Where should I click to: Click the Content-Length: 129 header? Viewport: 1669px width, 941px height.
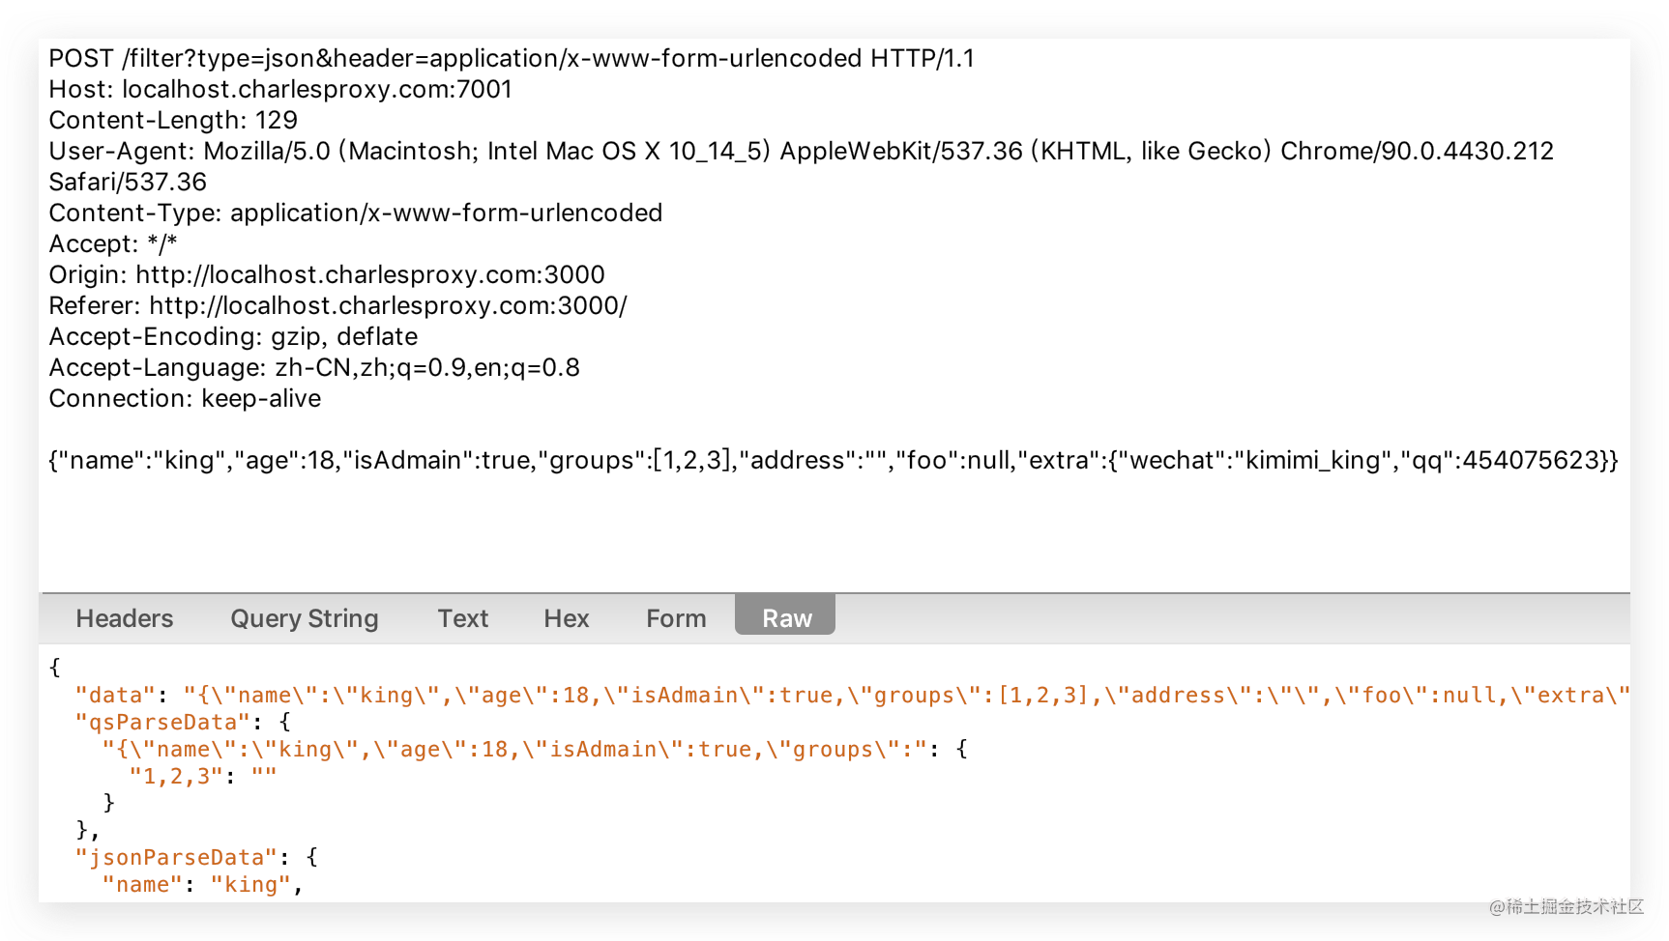(x=173, y=121)
